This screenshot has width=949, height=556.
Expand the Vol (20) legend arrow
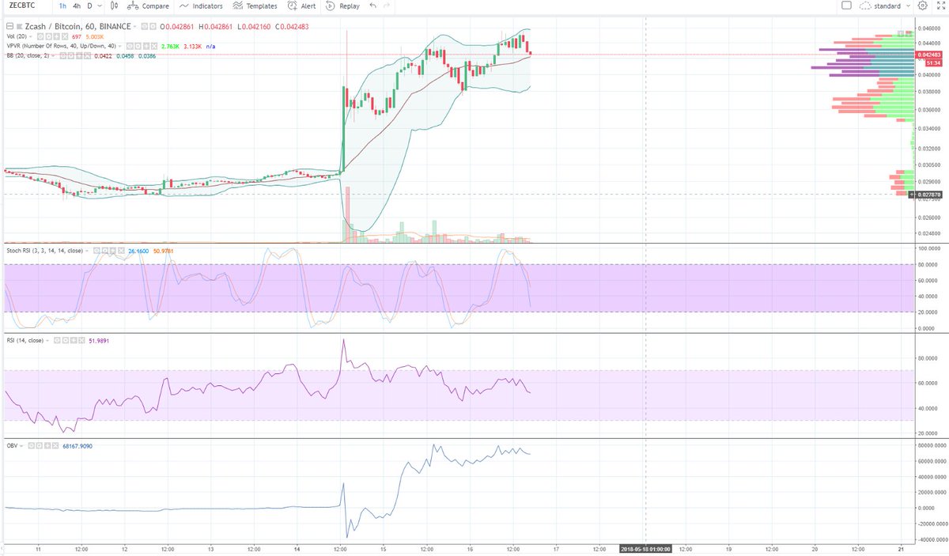point(31,36)
